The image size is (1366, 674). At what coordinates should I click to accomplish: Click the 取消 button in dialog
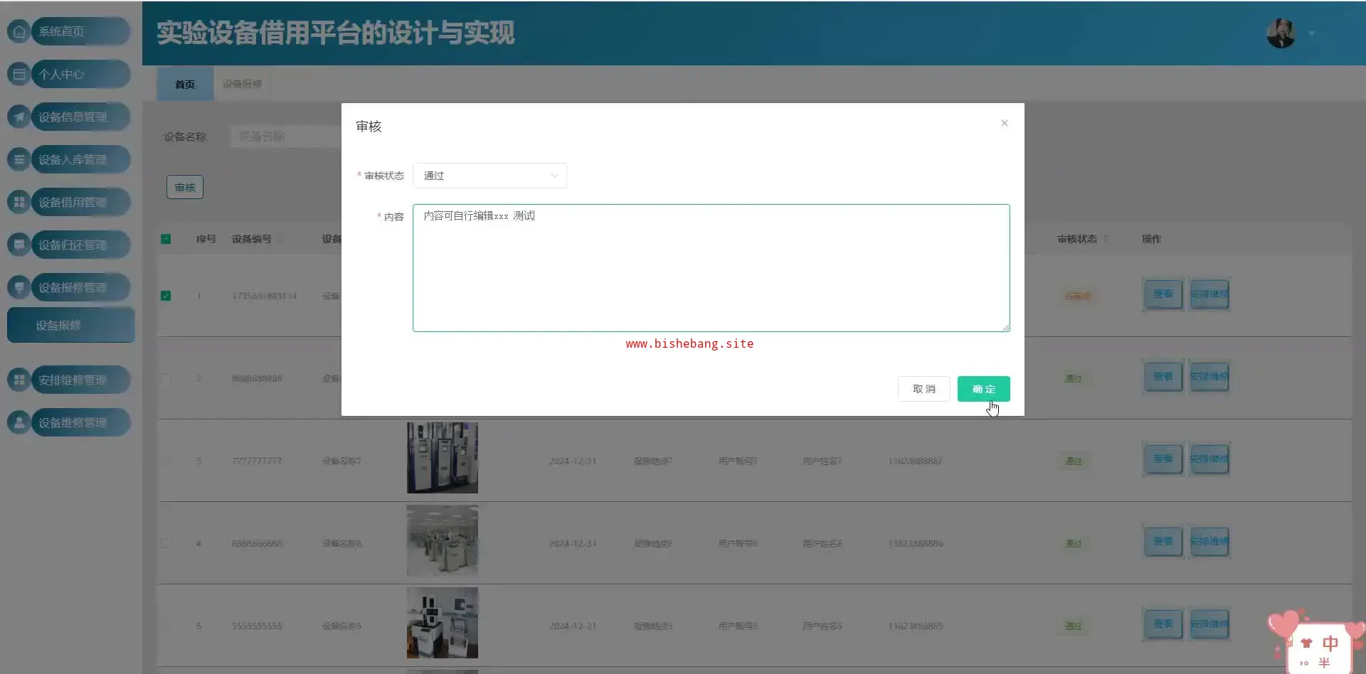(x=923, y=389)
